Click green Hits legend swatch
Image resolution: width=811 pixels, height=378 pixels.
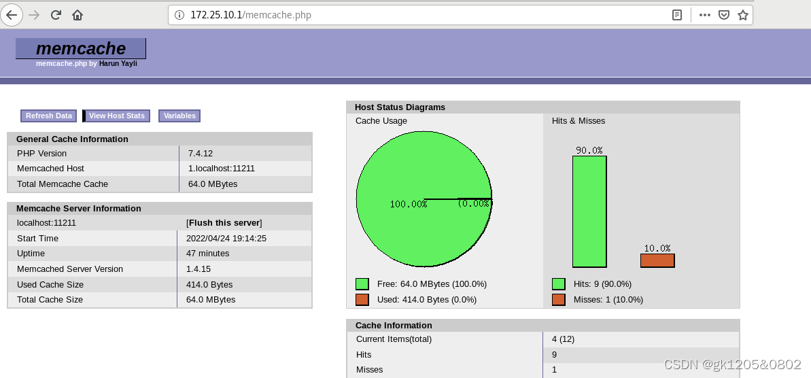(x=559, y=284)
